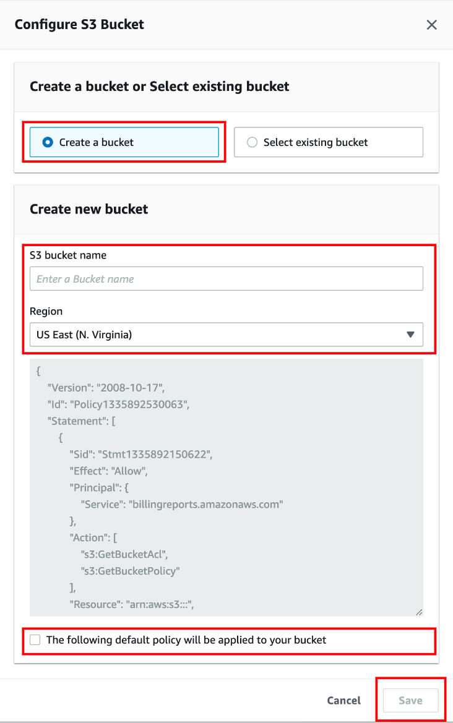This screenshot has height=723, width=453.
Task: Enable the default policy checkbox
Action: coord(35,640)
